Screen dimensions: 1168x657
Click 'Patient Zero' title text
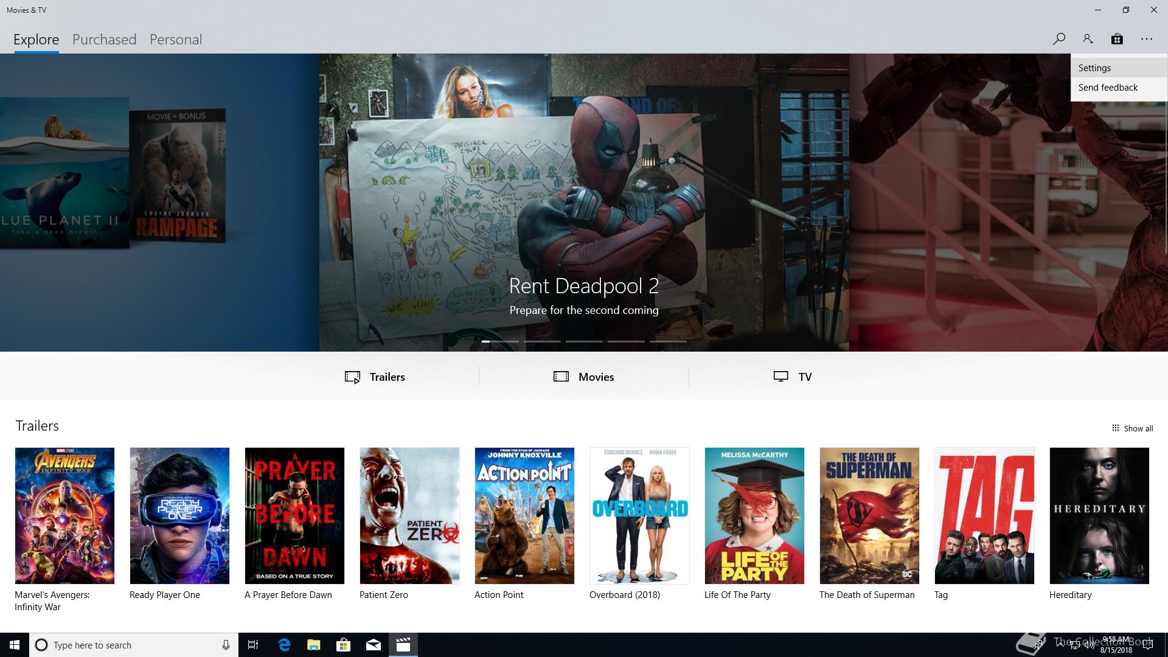384,595
